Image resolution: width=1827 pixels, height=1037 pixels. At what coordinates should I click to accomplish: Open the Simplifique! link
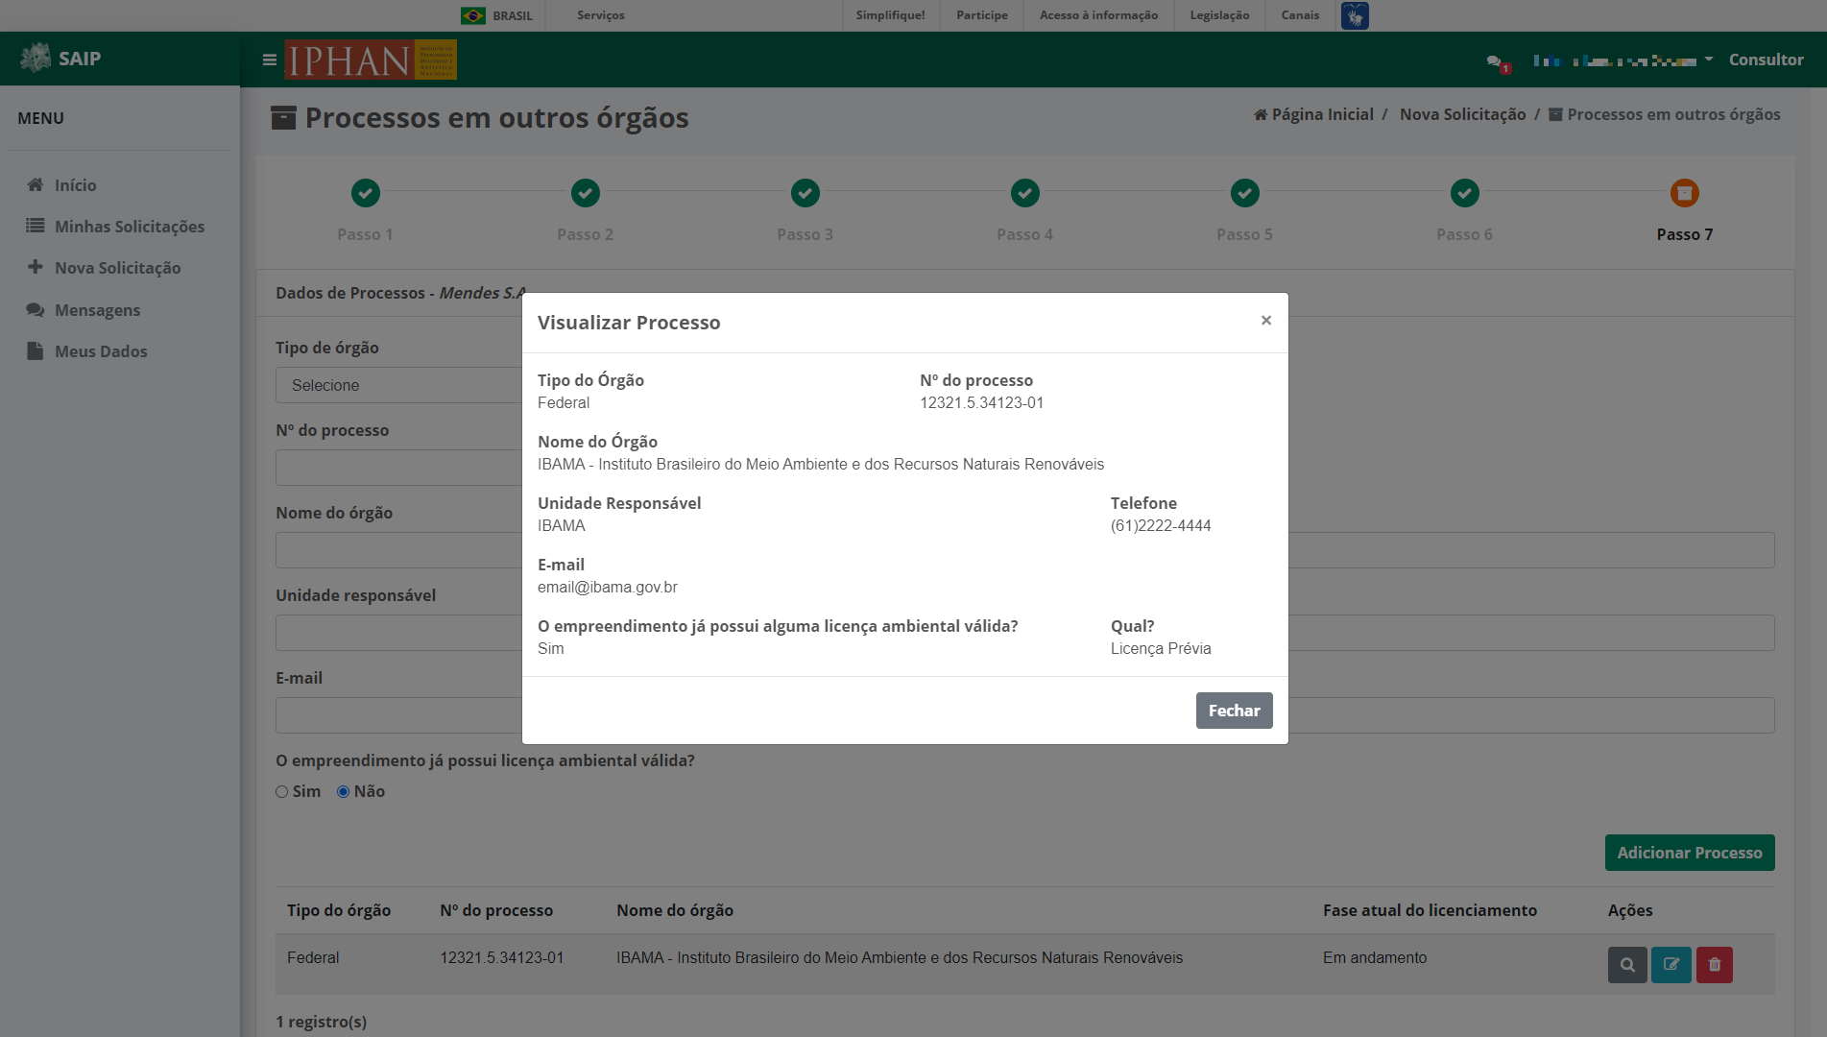890,15
